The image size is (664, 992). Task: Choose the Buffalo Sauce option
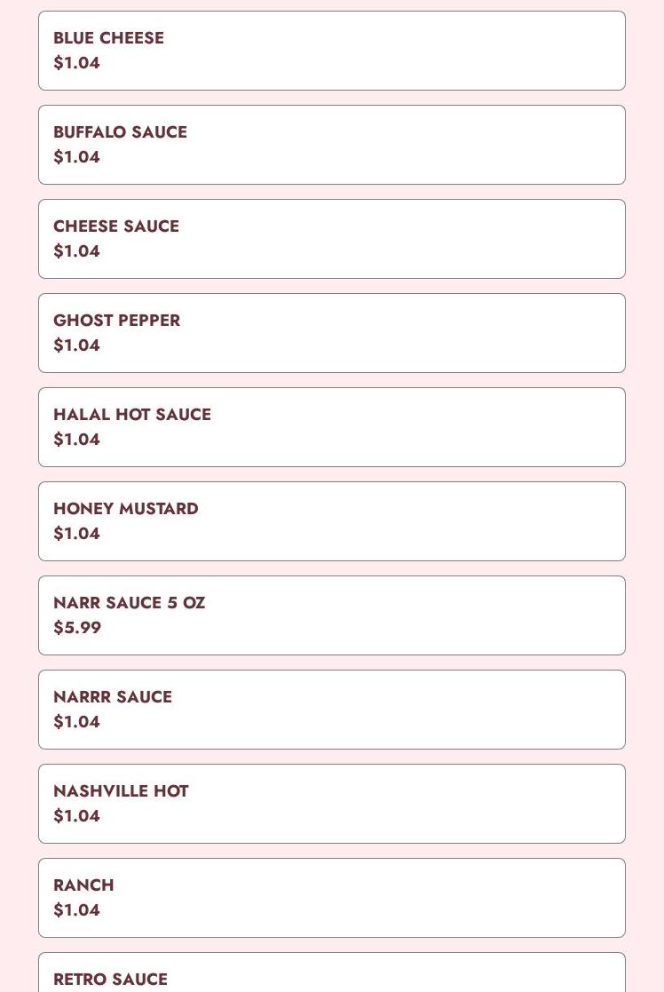332,145
